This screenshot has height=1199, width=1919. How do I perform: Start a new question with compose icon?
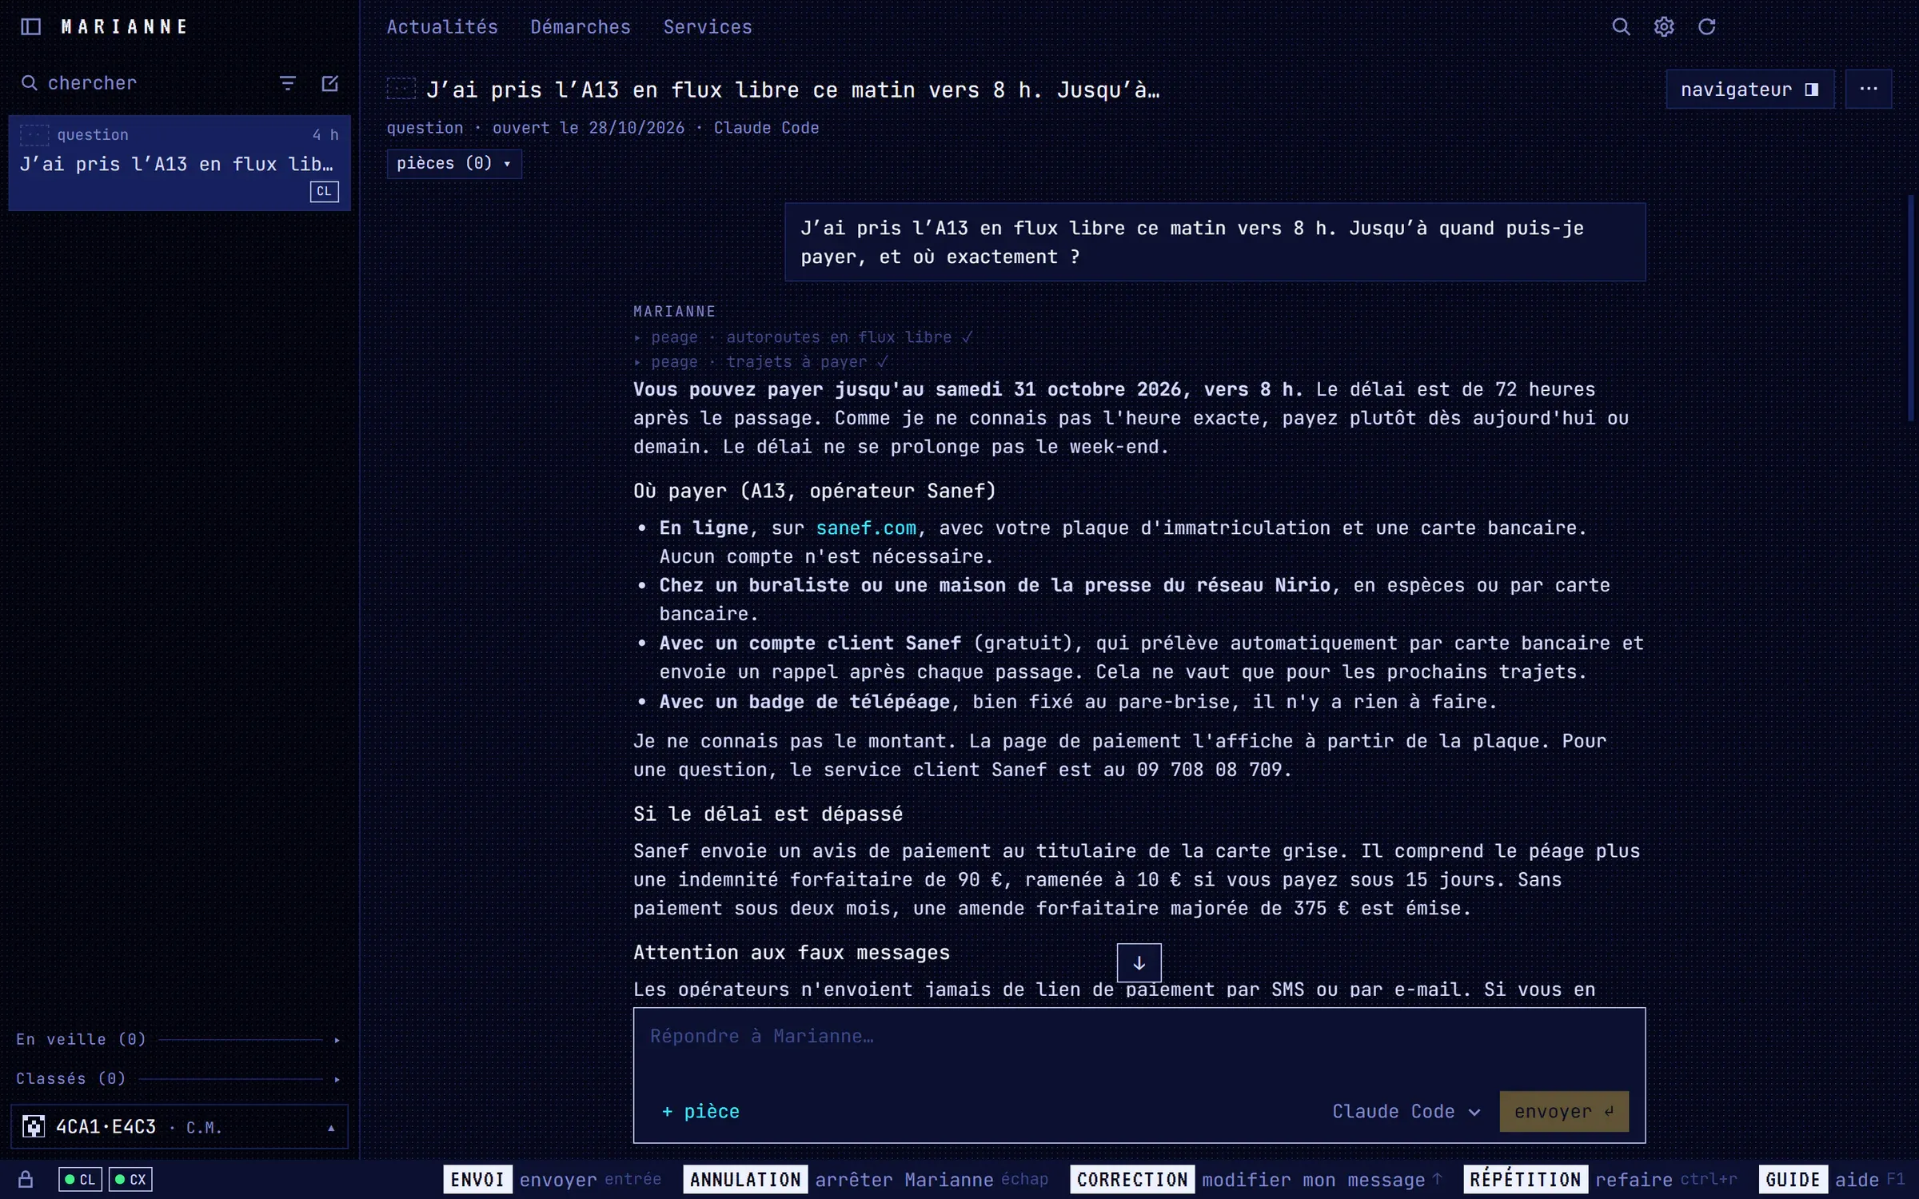(330, 83)
